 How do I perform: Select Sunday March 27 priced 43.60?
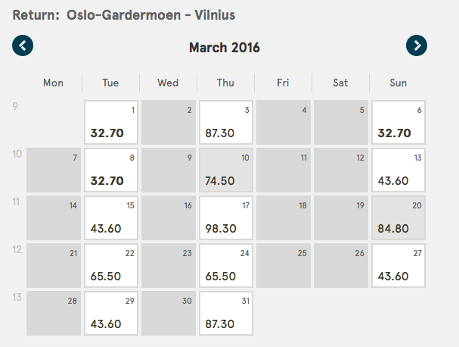pos(399,265)
